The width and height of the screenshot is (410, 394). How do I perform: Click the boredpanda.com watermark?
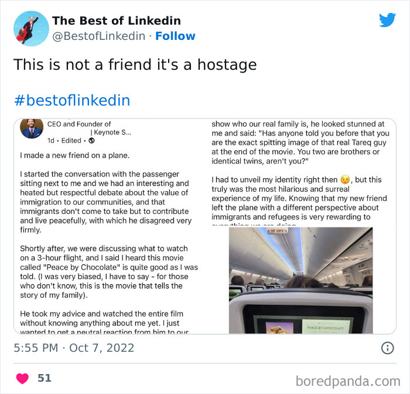[x=348, y=381]
